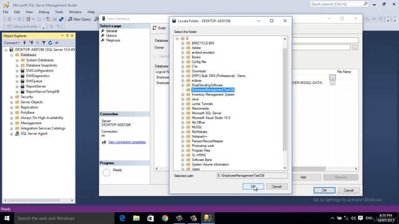Click the Save All toolbar icon
This screenshot has height=224, width=399.
54,19
